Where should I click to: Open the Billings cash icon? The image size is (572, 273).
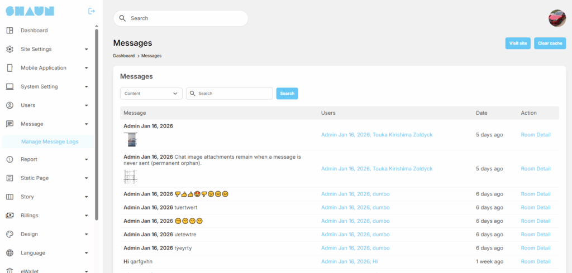point(9,216)
